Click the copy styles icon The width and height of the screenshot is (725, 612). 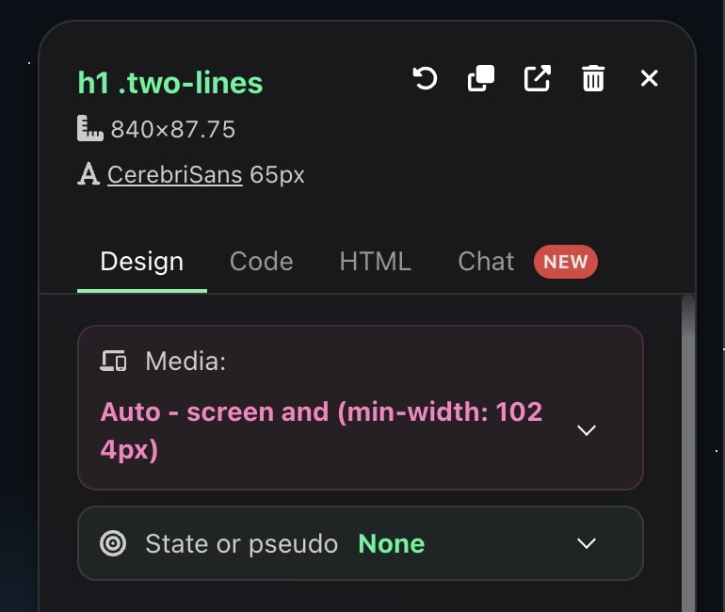coord(481,78)
